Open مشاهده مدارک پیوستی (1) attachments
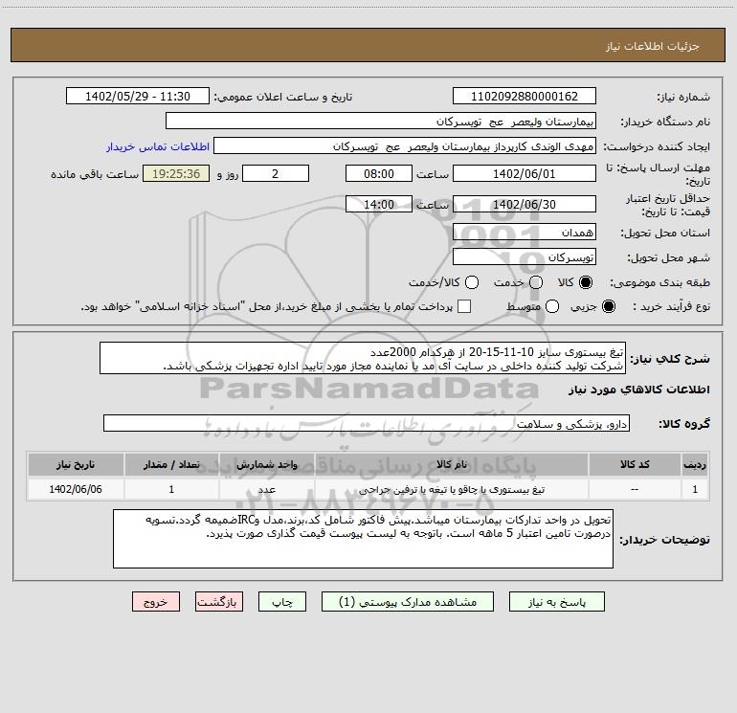737x713 pixels. point(414,602)
